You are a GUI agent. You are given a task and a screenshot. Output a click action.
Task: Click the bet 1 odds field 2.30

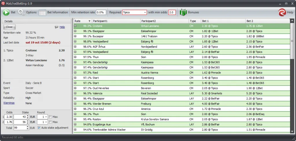(8, 117)
